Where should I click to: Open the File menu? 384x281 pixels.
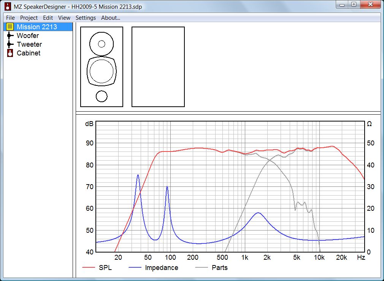pyautogui.click(x=10, y=18)
